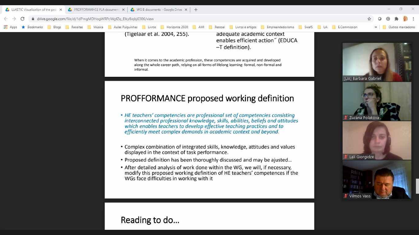419x235 pixels.
Task: Open the Chrome three-dot menu
Action: pyautogui.click(x=413, y=19)
